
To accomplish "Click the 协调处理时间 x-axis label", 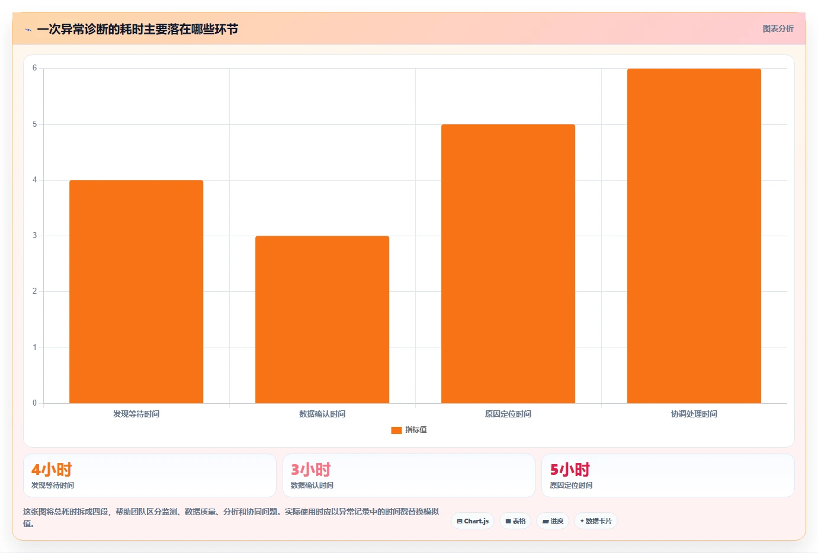I will (x=694, y=414).
